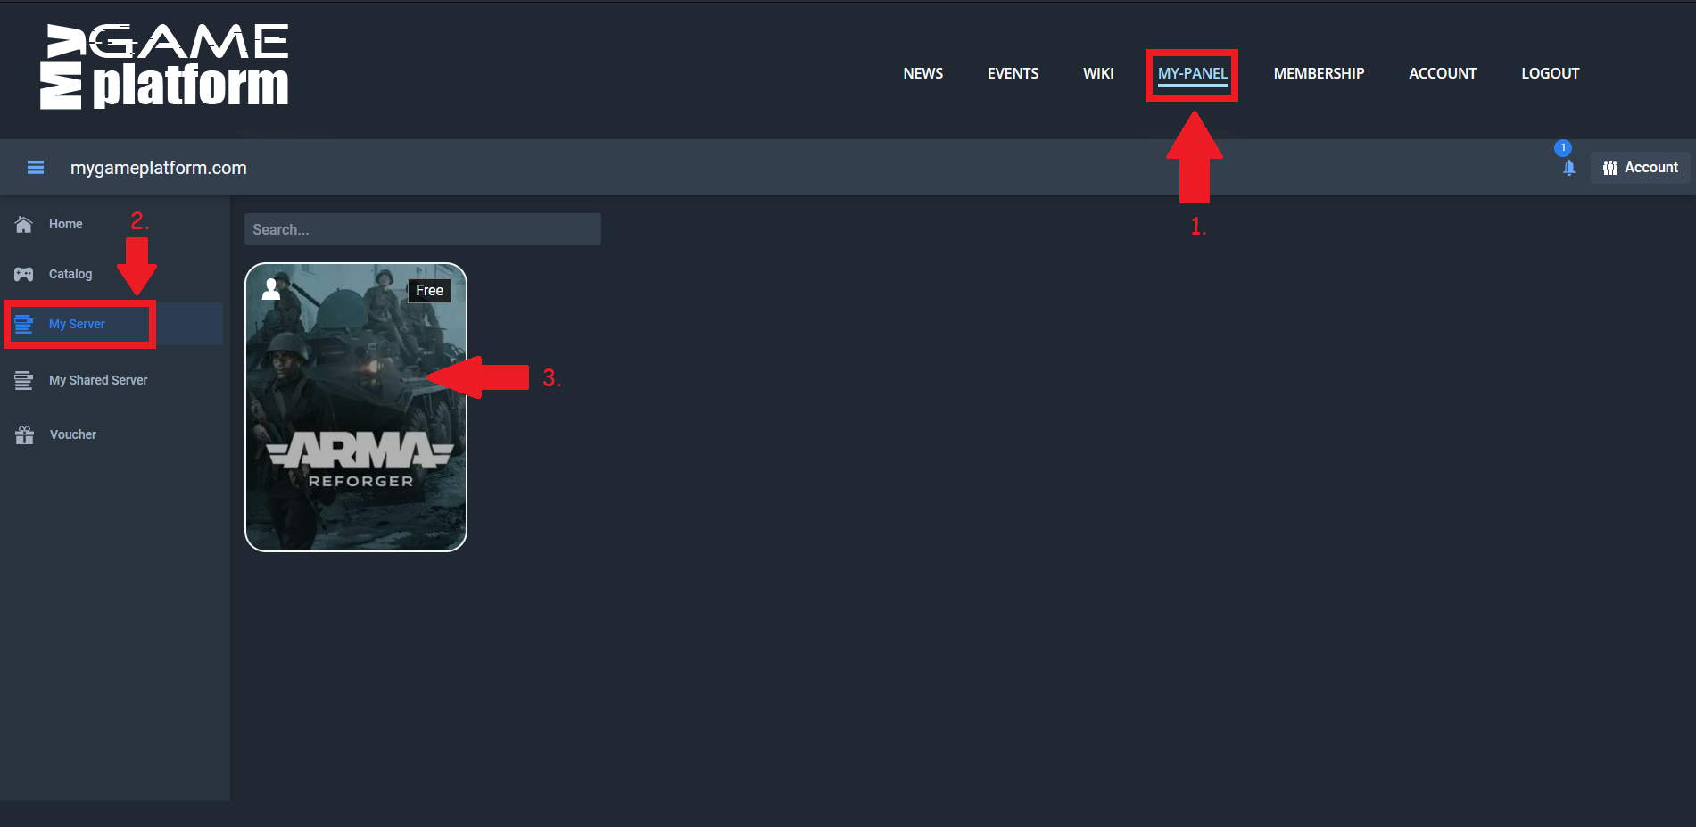Open Catalog in the sidebar

click(70, 274)
